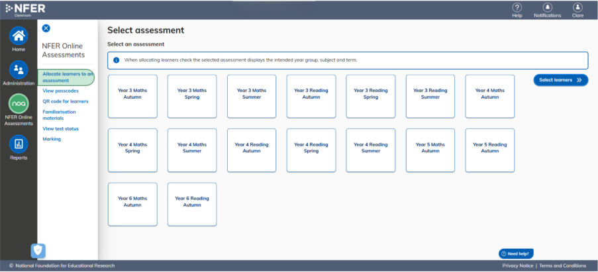Open the Marking menu item
This screenshot has height=272, width=598.
tap(52, 139)
